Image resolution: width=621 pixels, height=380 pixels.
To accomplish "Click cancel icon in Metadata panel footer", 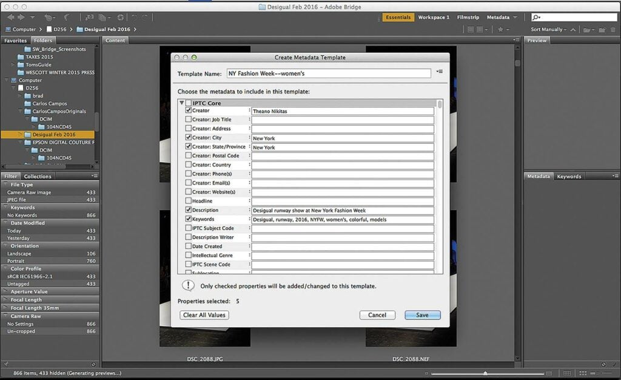I will coord(603,364).
